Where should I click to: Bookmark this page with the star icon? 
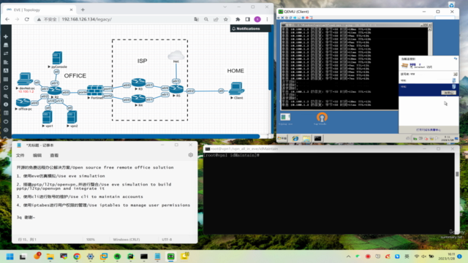(x=226, y=20)
